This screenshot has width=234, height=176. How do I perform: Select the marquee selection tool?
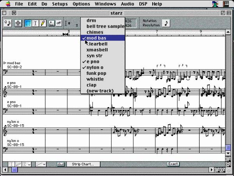coord(28,23)
